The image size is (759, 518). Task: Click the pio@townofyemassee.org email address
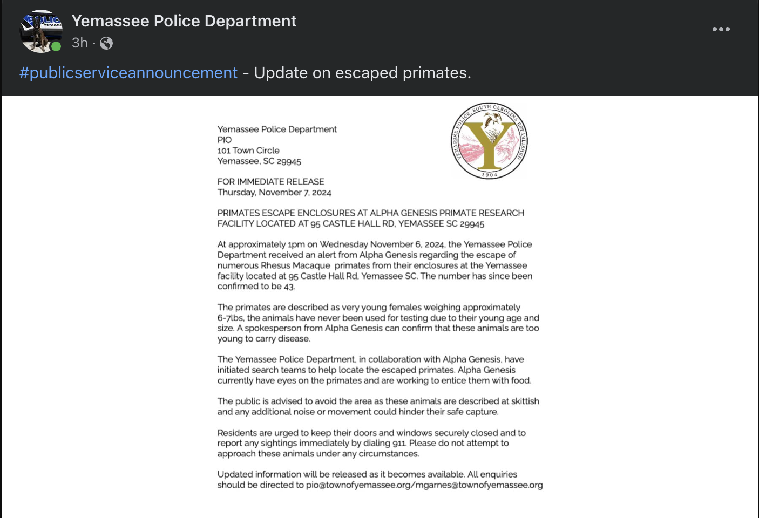(358, 485)
